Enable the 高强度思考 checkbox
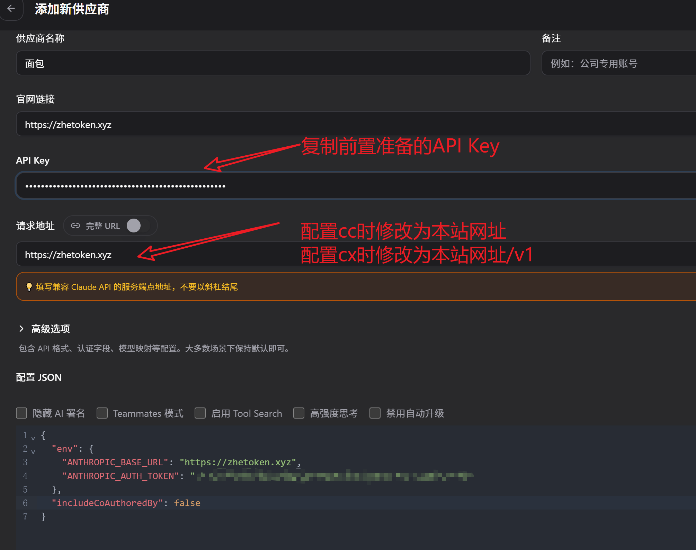Screen dimensions: 696x550 pyautogui.click(x=299, y=413)
